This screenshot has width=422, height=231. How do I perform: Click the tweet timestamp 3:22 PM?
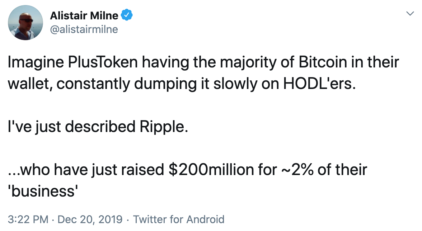point(25,219)
